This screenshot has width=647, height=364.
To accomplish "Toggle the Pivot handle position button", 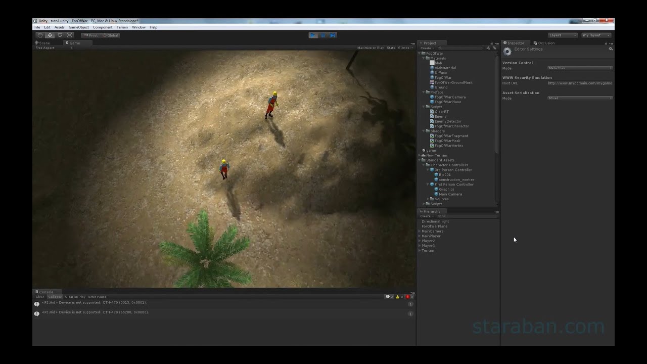I will [x=90, y=35].
